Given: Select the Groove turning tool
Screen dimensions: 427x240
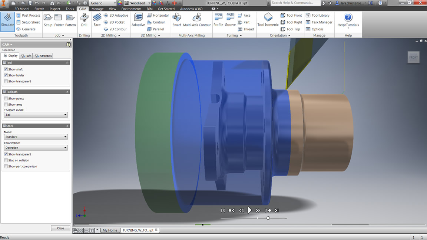Looking at the screenshot, I should click(x=230, y=20).
